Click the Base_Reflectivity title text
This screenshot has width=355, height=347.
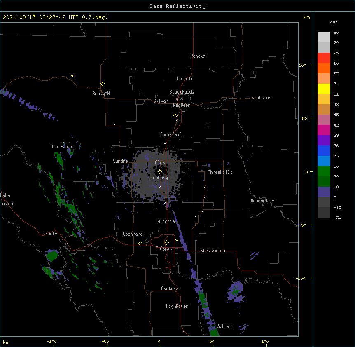click(177, 6)
